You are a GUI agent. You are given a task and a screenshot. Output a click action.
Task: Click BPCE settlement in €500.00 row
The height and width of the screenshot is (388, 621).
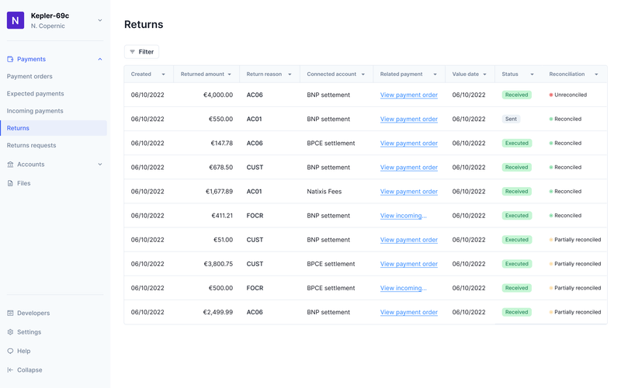click(331, 288)
